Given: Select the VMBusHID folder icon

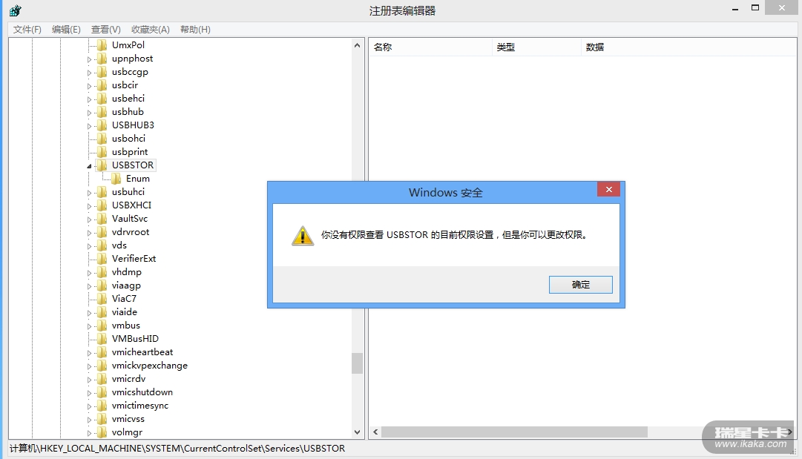Looking at the screenshot, I should [102, 338].
